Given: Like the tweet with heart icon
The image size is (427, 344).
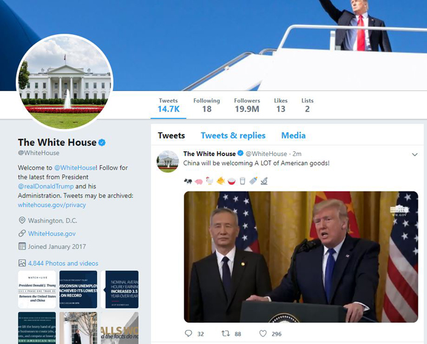Looking at the screenshot, I should pos(263,334).
